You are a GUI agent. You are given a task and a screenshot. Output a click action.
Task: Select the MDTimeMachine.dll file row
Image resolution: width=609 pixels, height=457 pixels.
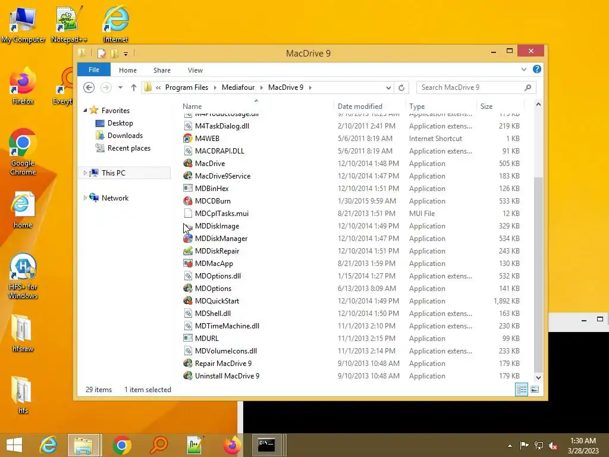(x=351, y=325)
